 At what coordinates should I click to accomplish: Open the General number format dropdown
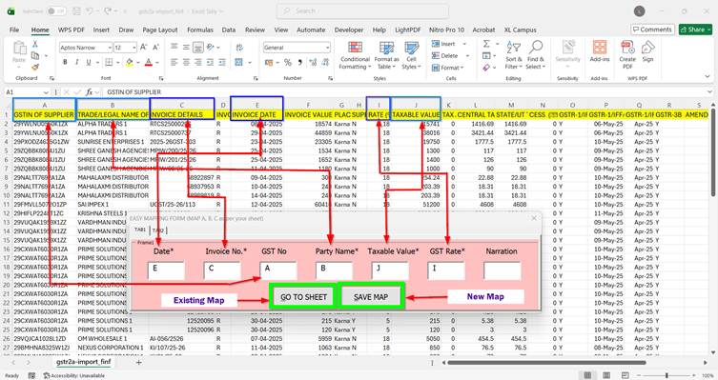point(327,48)
